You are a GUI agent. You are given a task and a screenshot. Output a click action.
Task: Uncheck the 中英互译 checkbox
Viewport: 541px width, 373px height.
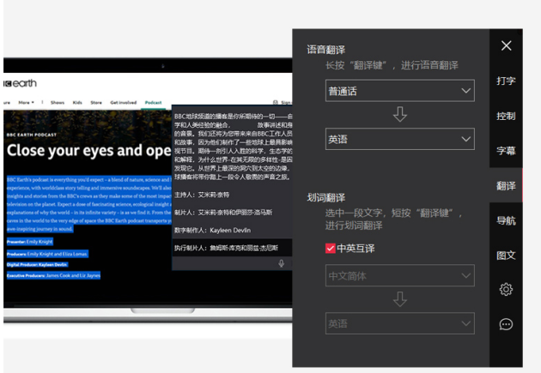[x=331, y=249]
